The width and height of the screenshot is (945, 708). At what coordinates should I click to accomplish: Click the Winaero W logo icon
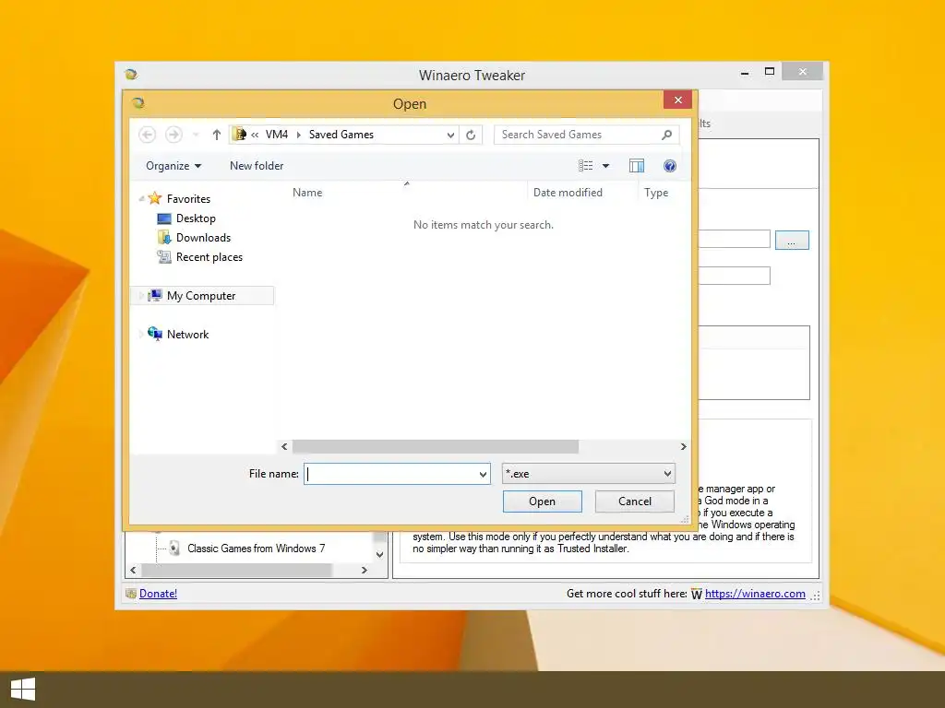(696, 595)
